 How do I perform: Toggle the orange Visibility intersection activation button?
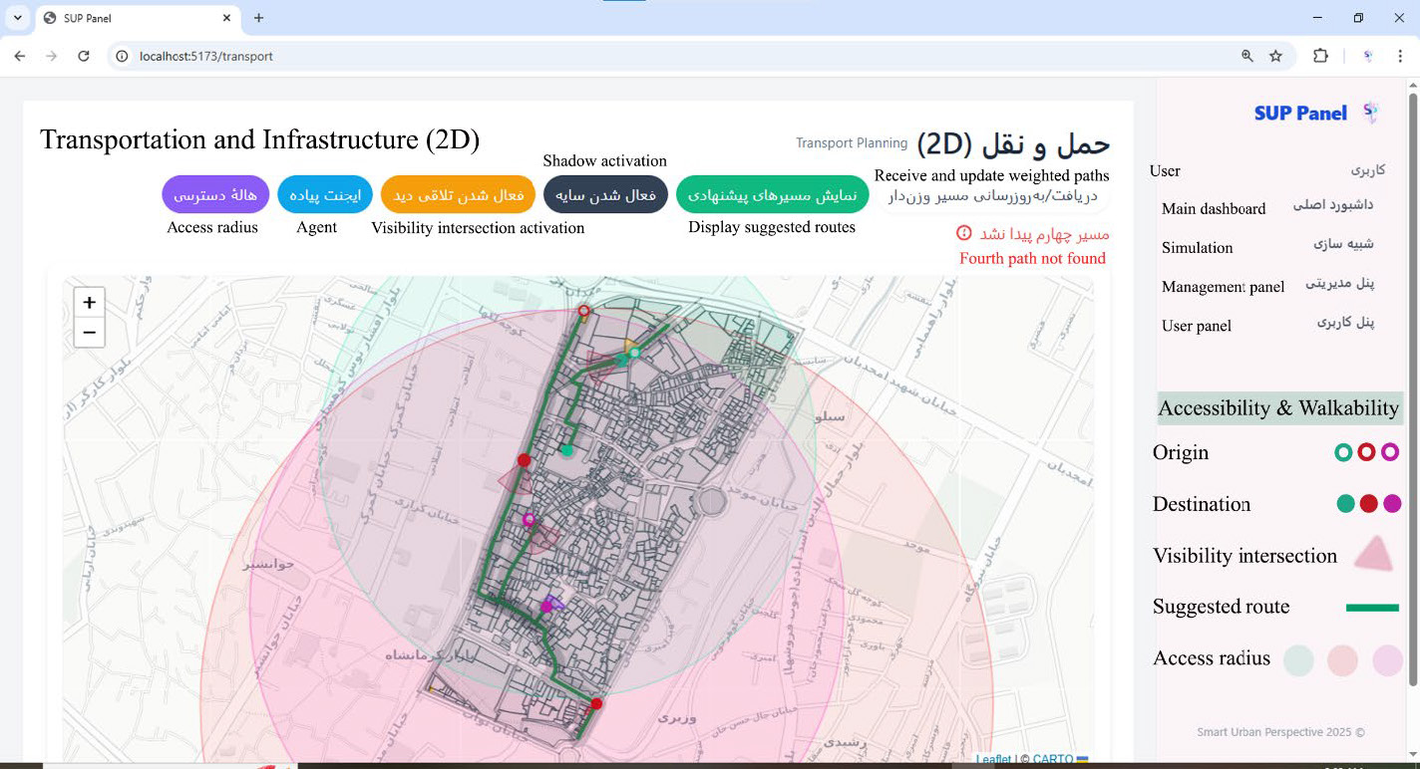pyautogui.click(x=459, y=194)
